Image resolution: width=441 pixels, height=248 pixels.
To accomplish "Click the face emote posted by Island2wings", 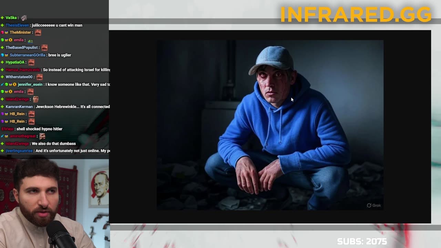I will pyautogui.click(x=35, y=99).
